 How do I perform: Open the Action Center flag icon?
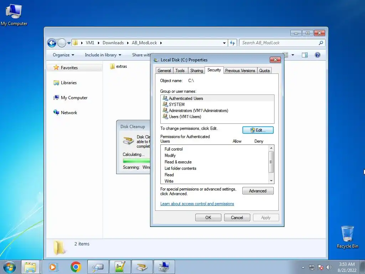320,267
